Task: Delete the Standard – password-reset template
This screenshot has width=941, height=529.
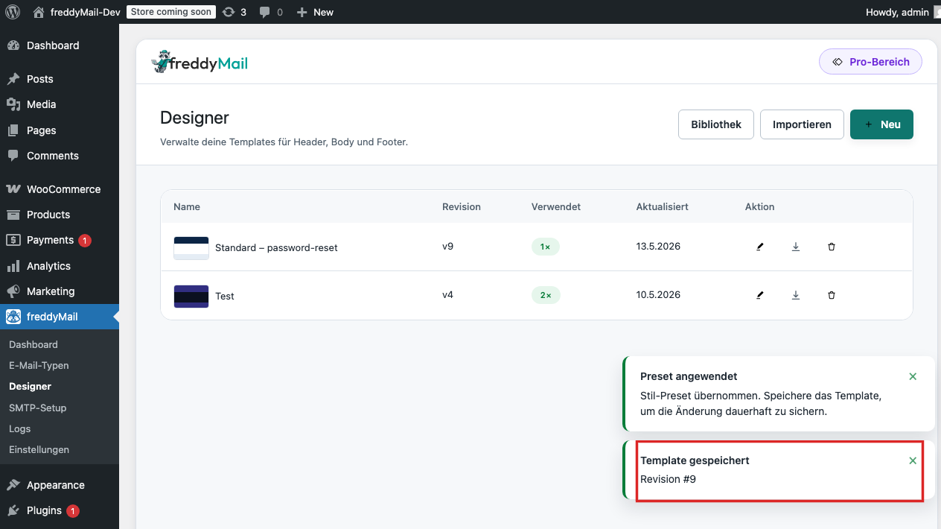Action: pos(832,247)
